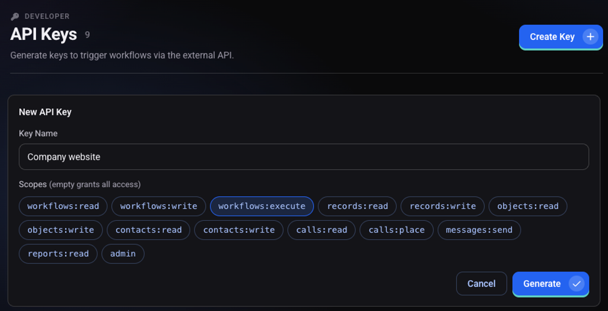Select the reports:read scope
608x311 pixels.
(x=58, y=254)
